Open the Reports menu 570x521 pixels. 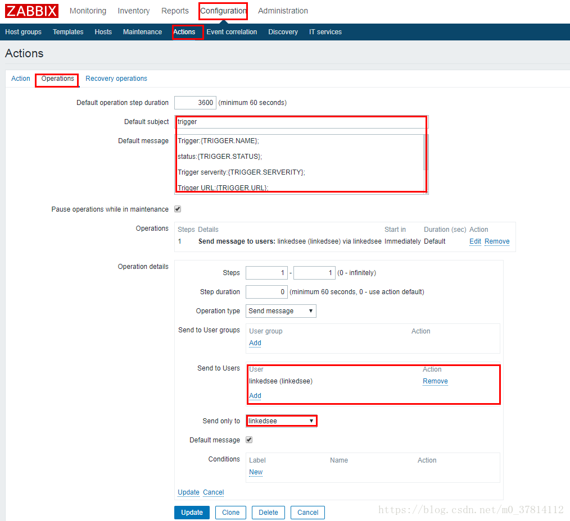[175, 11]
